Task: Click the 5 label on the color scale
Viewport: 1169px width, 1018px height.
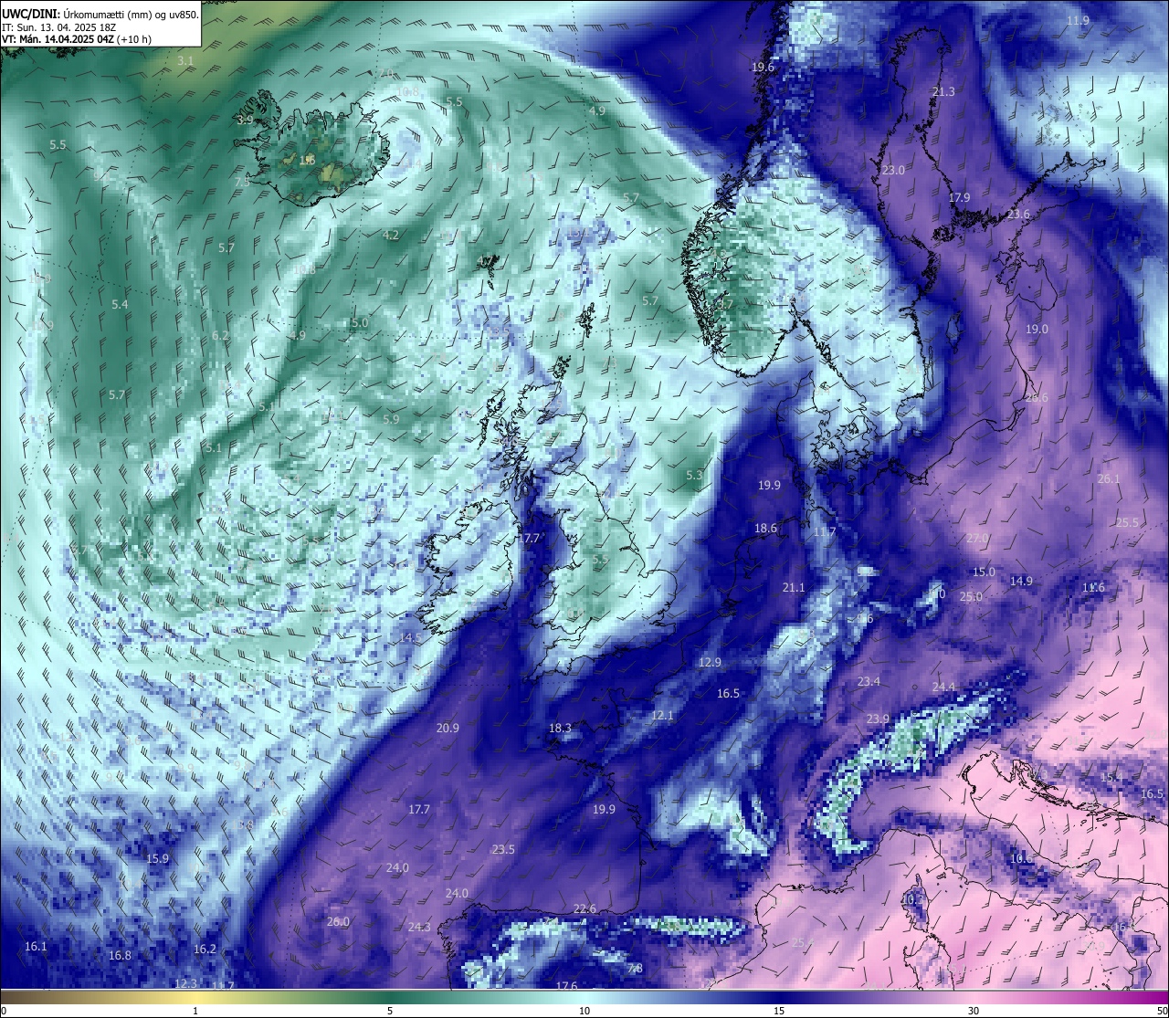Action: click(390, 1011)
